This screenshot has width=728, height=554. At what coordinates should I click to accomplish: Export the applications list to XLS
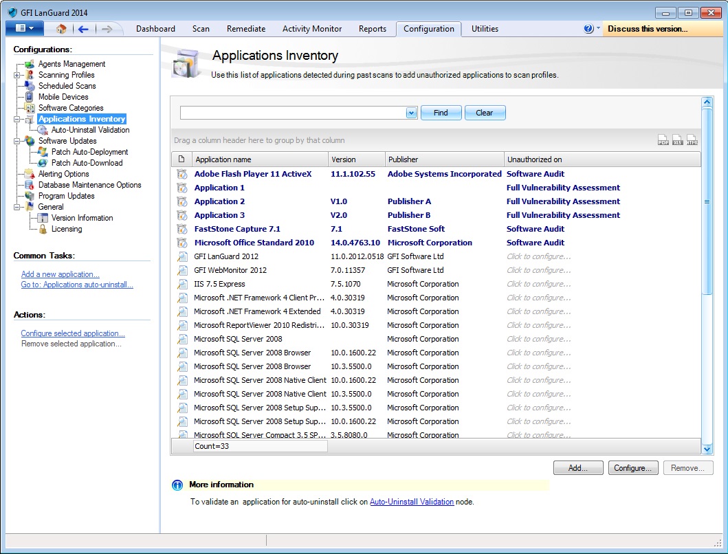tap(677, 140)
